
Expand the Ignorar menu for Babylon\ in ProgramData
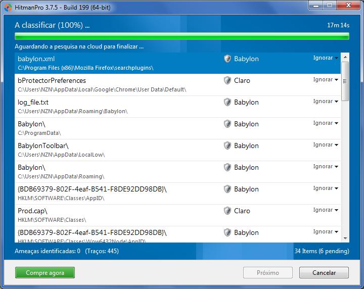[326, 123]
